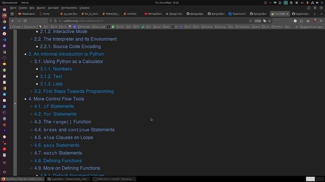Open '3.1.1. Numbers' link
Screen dimensions: 325x182
pyautogui.click(x=56, y=69)
